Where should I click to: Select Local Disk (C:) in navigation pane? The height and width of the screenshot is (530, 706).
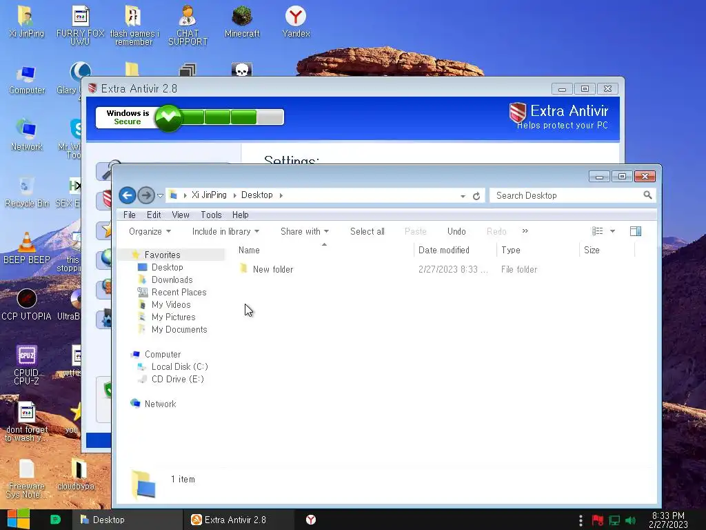[179, 366]
